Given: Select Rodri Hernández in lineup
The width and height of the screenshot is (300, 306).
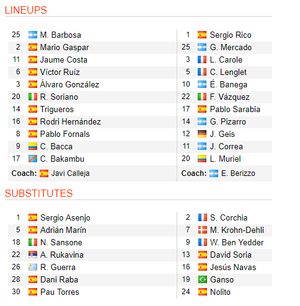Looking at the screenshot, I should pyautogui.click(x=71, y=121).
